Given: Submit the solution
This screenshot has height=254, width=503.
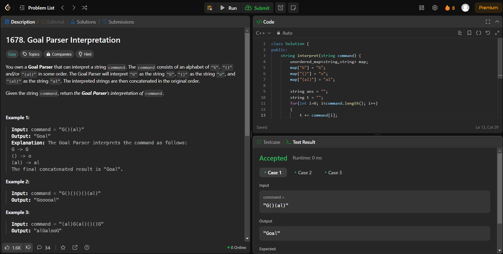Looking at the screenshot, I should (257, 7).
